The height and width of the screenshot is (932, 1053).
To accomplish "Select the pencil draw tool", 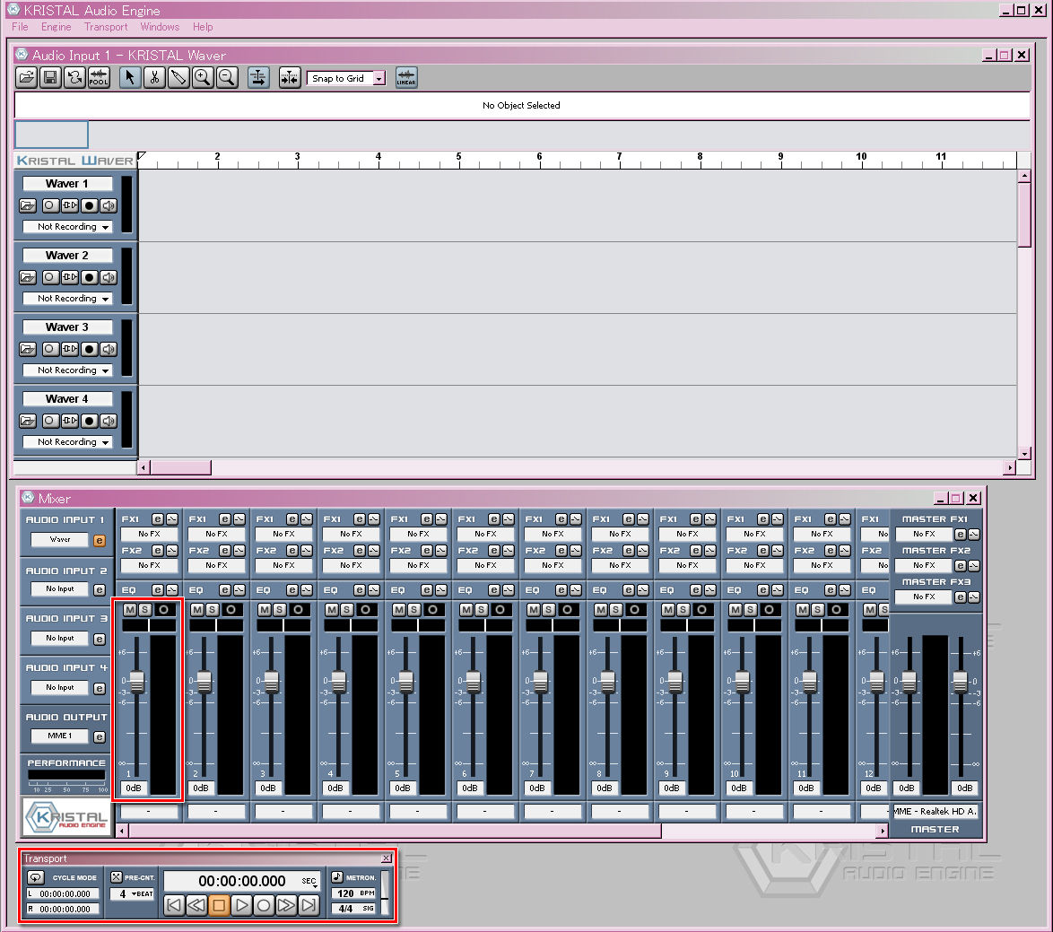I will [178, 78].
